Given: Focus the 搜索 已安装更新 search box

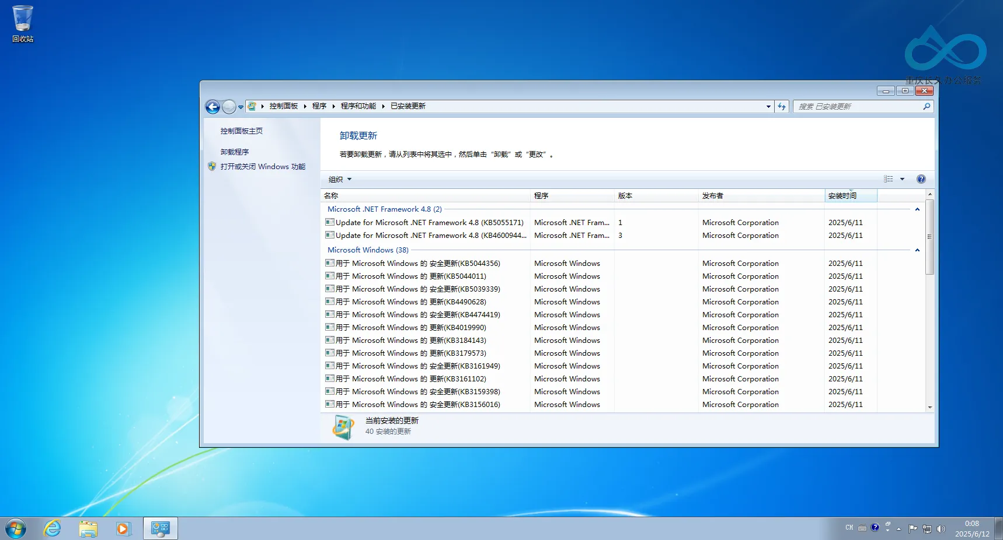Looking at the screenshot, I should coord(857,107).
